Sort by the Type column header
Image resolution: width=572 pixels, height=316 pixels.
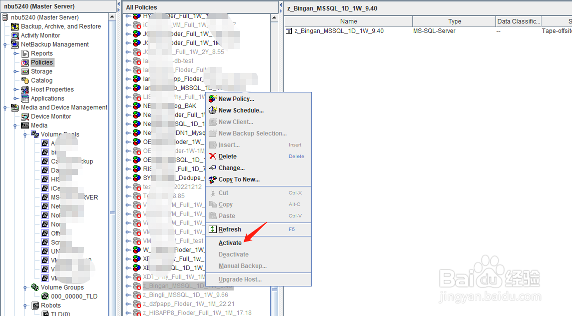coord(454,21)
